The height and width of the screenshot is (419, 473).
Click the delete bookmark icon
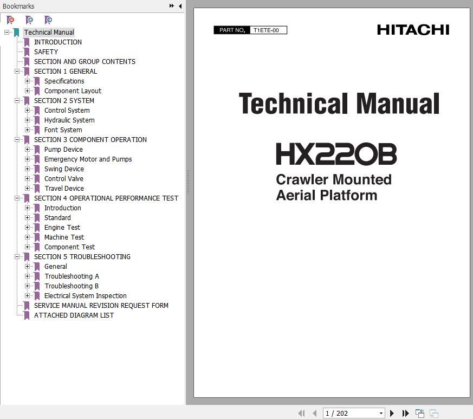coord(10,20)
